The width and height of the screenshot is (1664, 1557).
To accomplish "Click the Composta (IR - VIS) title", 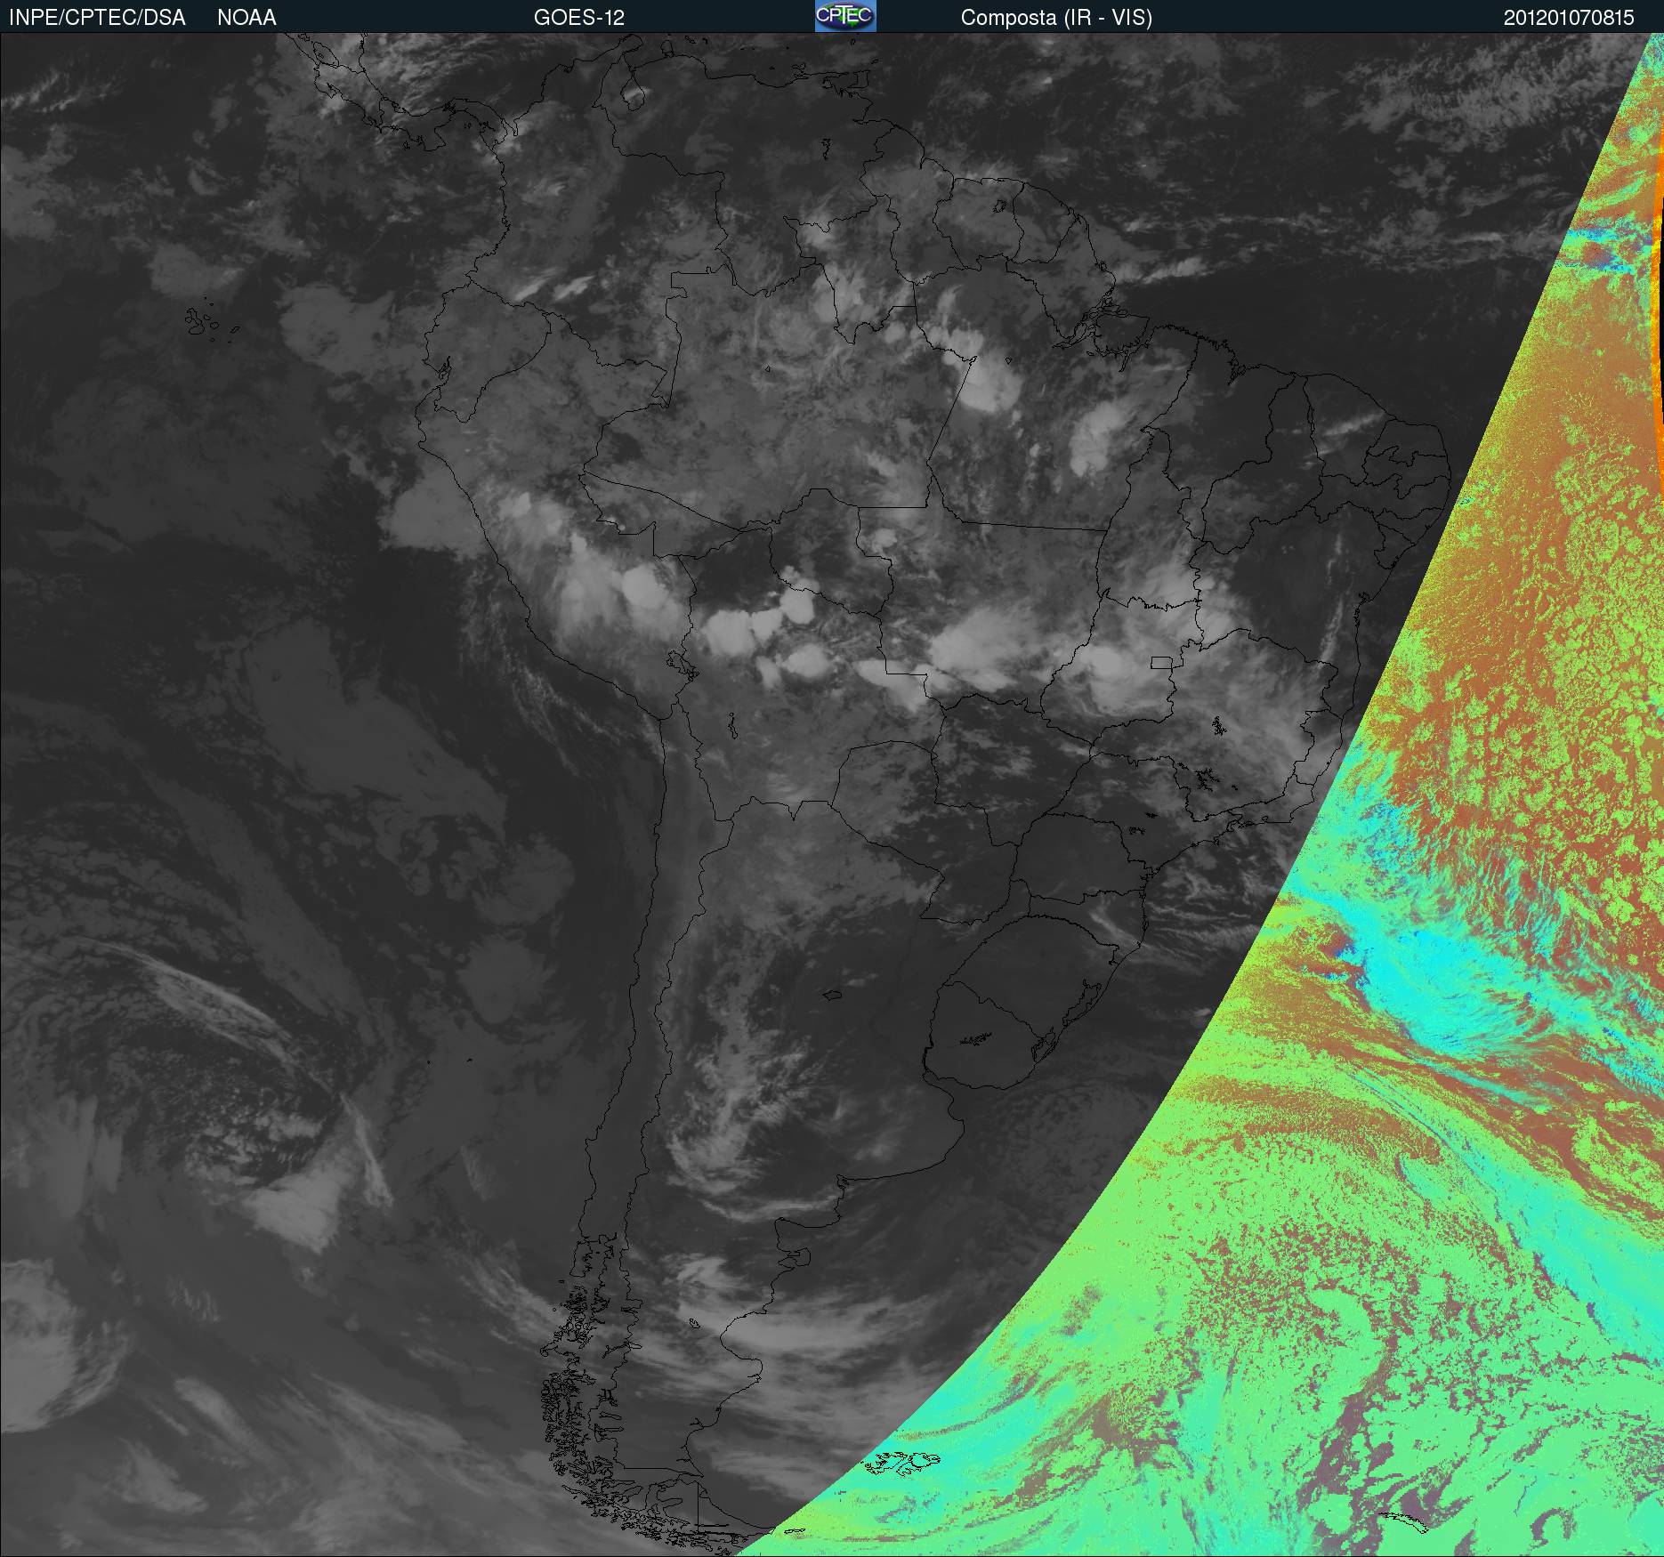I will click(1056, 18).
